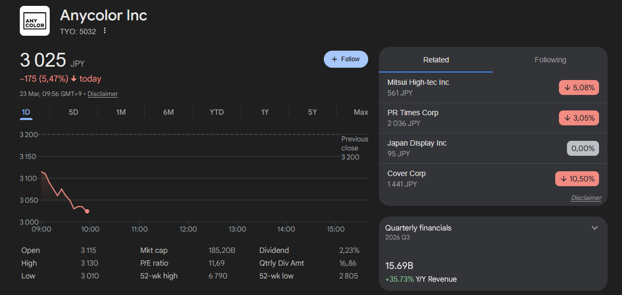Click the 52-wk high value 6 790
The width and height of the screenshot is (622, 295).
click(x=217, y=276)
